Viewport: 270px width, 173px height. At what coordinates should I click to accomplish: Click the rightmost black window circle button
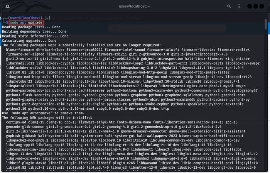(x=262, y=7)
